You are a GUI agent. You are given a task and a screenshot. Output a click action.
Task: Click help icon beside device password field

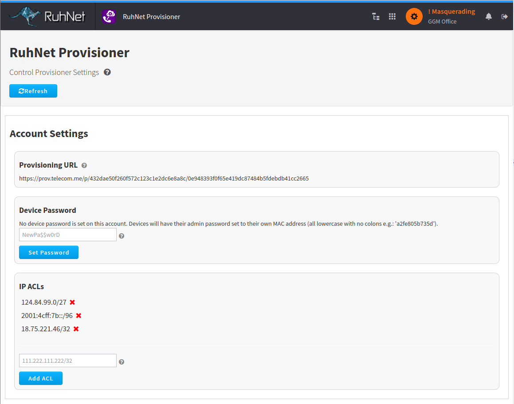pyautogui.click(x=122, y=236)
